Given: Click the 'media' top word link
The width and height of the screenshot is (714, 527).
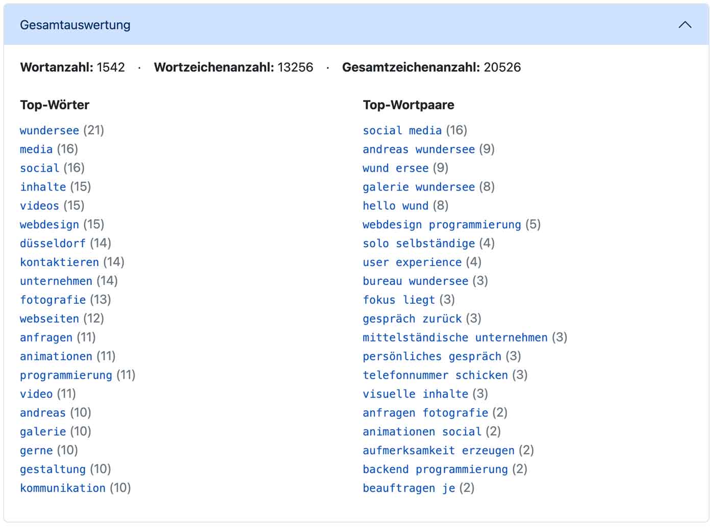Looking at the screenshot, I should pos(36,149).
